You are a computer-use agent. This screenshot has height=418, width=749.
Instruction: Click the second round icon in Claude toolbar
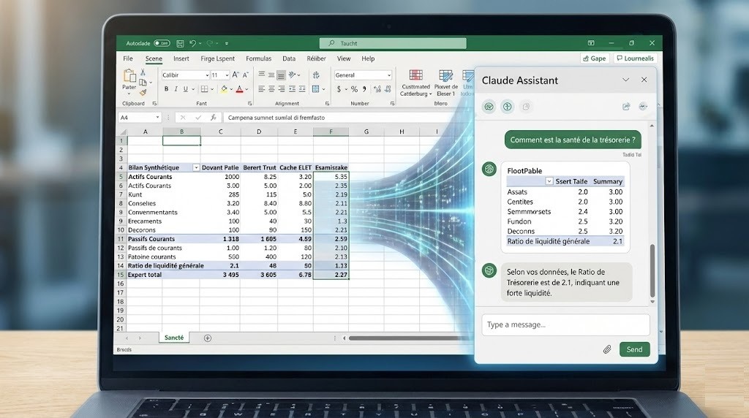508,107
